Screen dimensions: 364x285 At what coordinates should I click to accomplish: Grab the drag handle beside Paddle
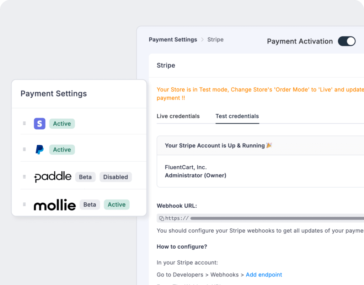click(24, 177)
